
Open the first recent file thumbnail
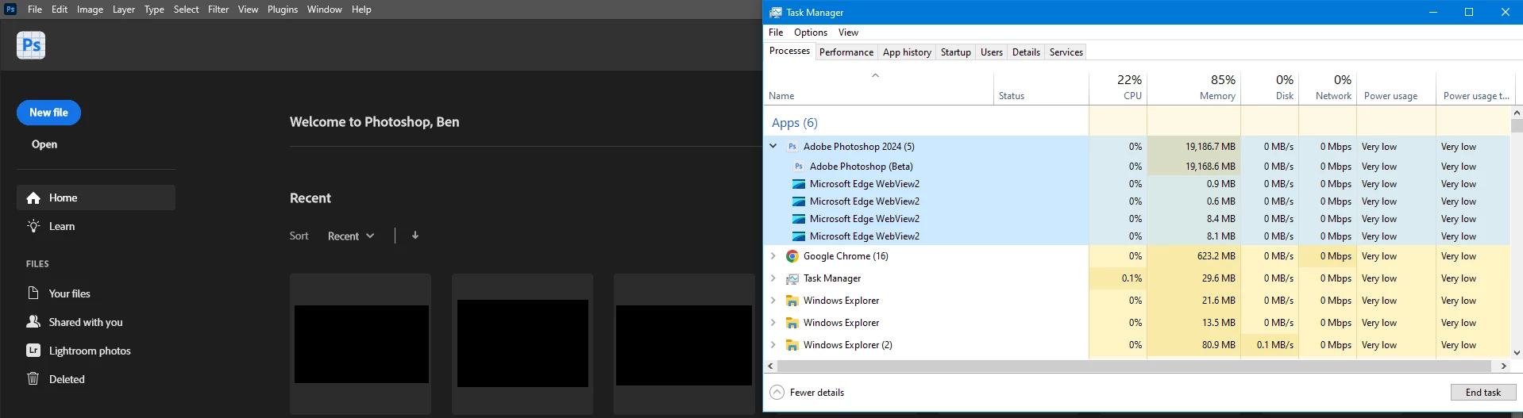(361, 344)
